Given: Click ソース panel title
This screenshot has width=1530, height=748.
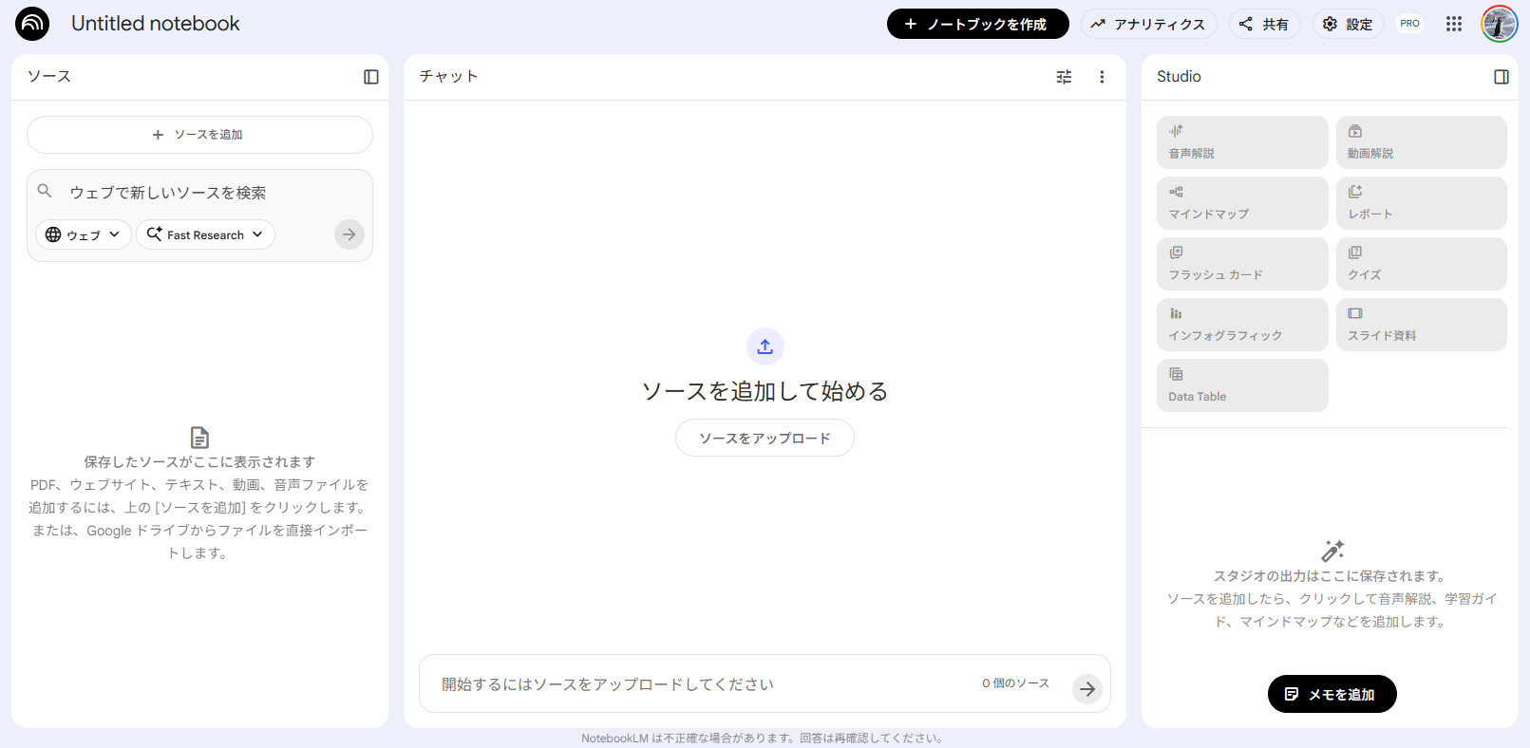Looking at the screenshot, I should click(49, 77).
